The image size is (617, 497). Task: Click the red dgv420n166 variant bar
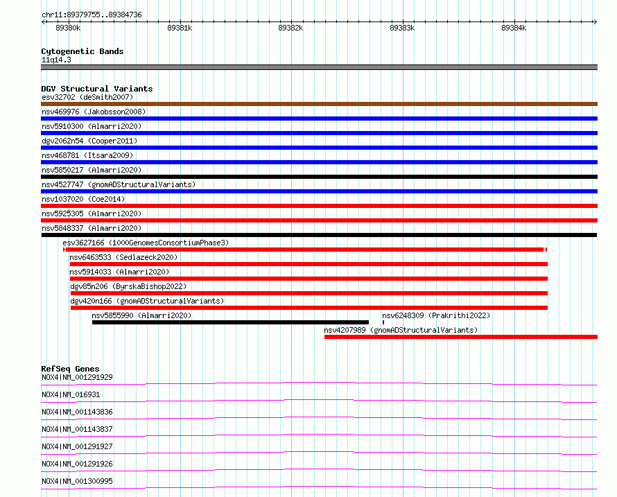309,308
